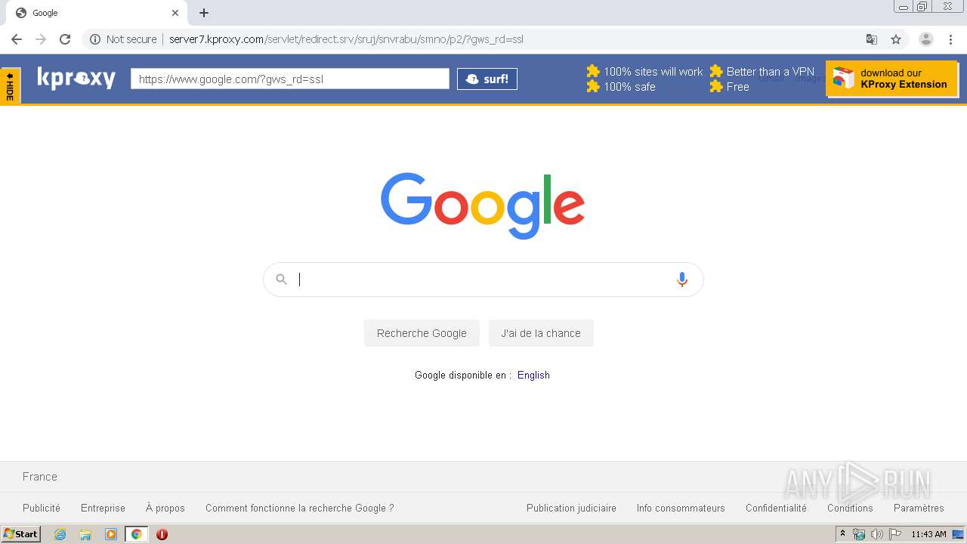This screenshot has width=967, height=544.
Task: Open the Conditions footer link
Action: tap(850, 508)
